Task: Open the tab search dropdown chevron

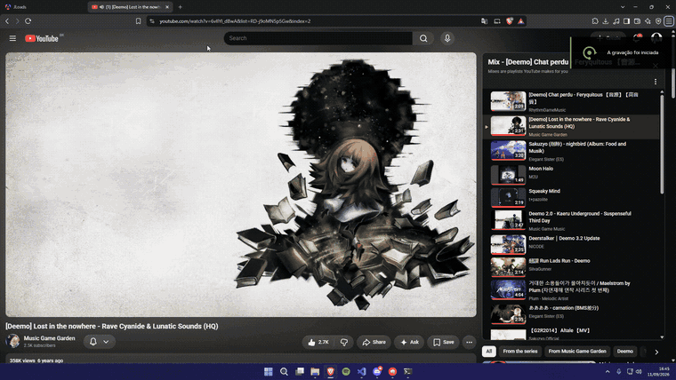Action: point(623,7)
